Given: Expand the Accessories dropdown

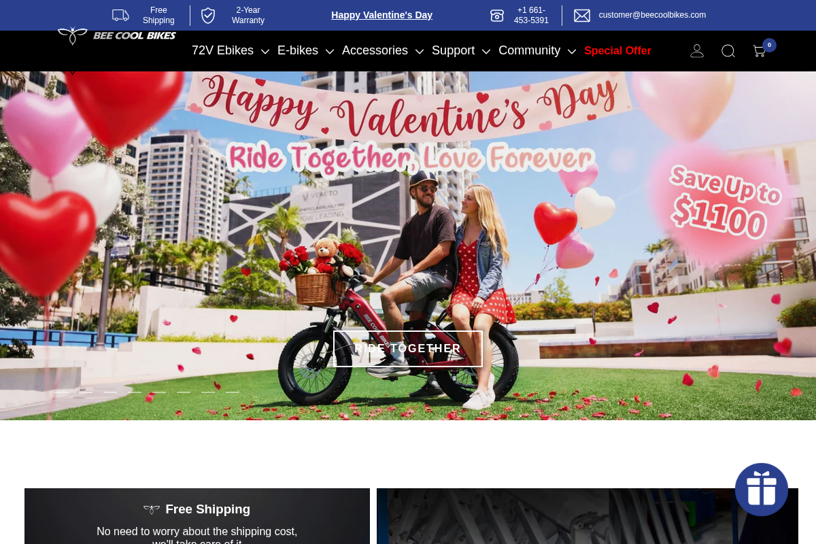Looking at the screenshot, I should tap(375, 50).
